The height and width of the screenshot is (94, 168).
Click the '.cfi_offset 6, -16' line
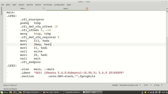coord(35,30)
